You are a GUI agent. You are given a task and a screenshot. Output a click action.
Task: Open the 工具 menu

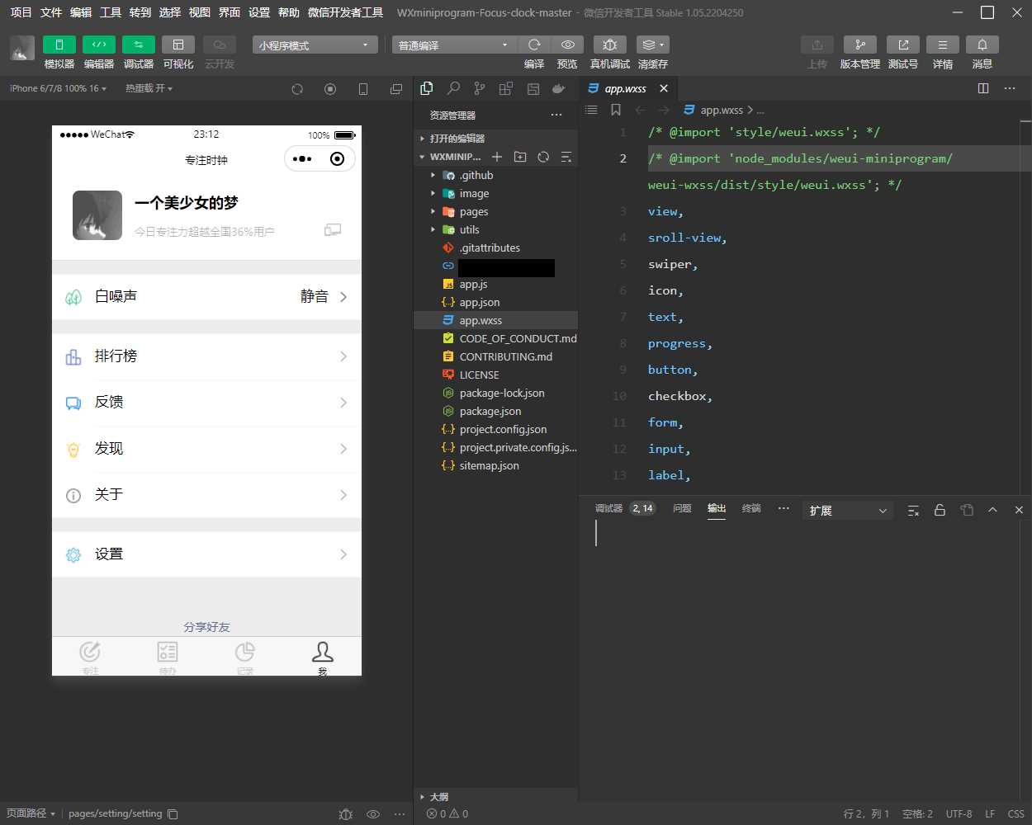[x=110, y=12]
